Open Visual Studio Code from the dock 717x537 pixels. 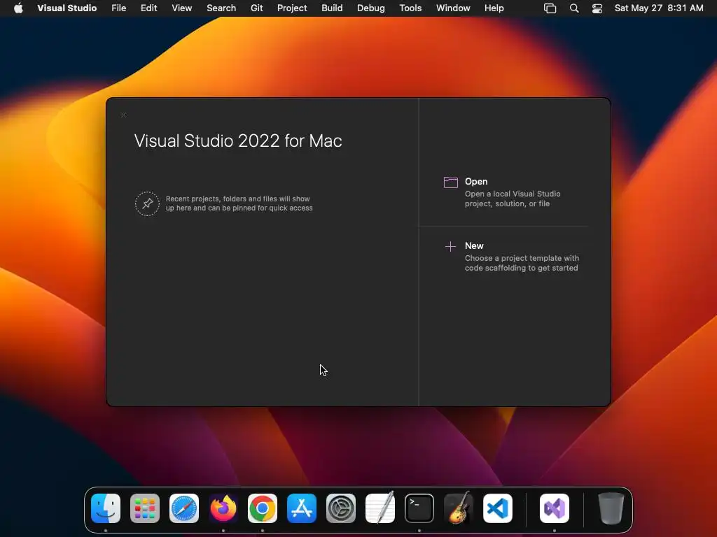498,508
